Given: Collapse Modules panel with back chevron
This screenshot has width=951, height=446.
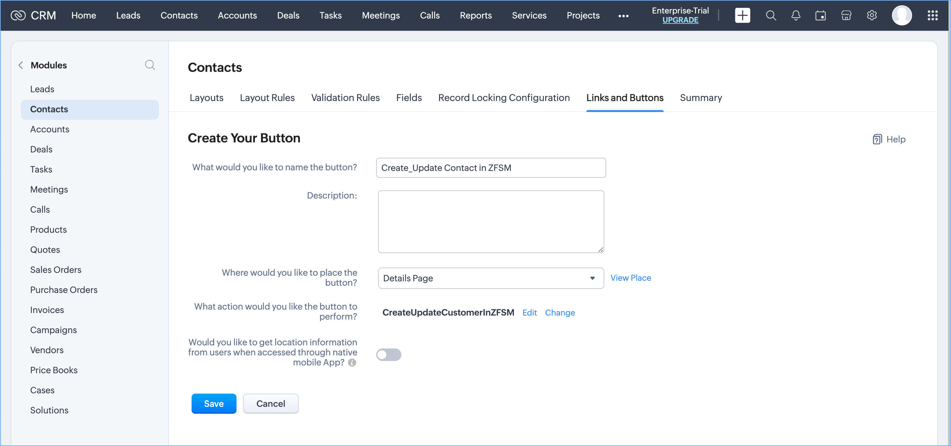Looking at the screenshot, I should (x=21, y=65).
